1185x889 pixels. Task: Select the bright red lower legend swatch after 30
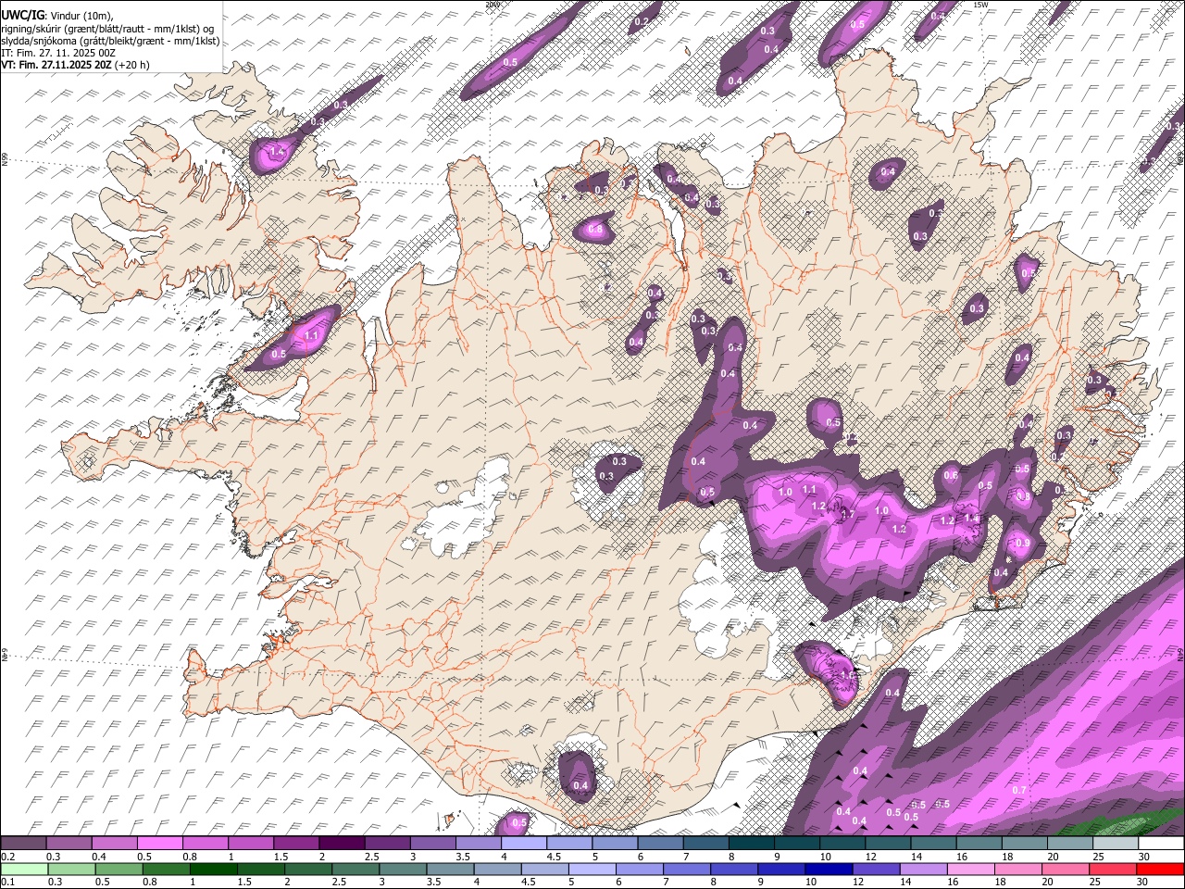[1160, 869]
